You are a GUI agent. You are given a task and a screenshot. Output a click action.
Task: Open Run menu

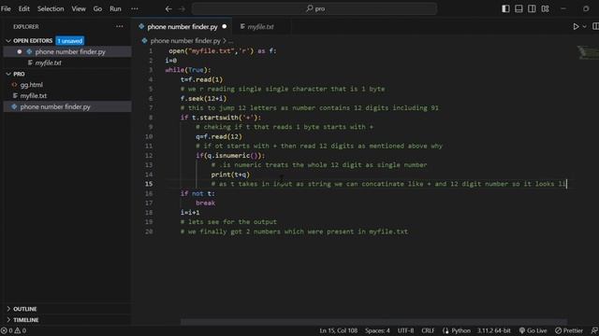coord(115,8)
